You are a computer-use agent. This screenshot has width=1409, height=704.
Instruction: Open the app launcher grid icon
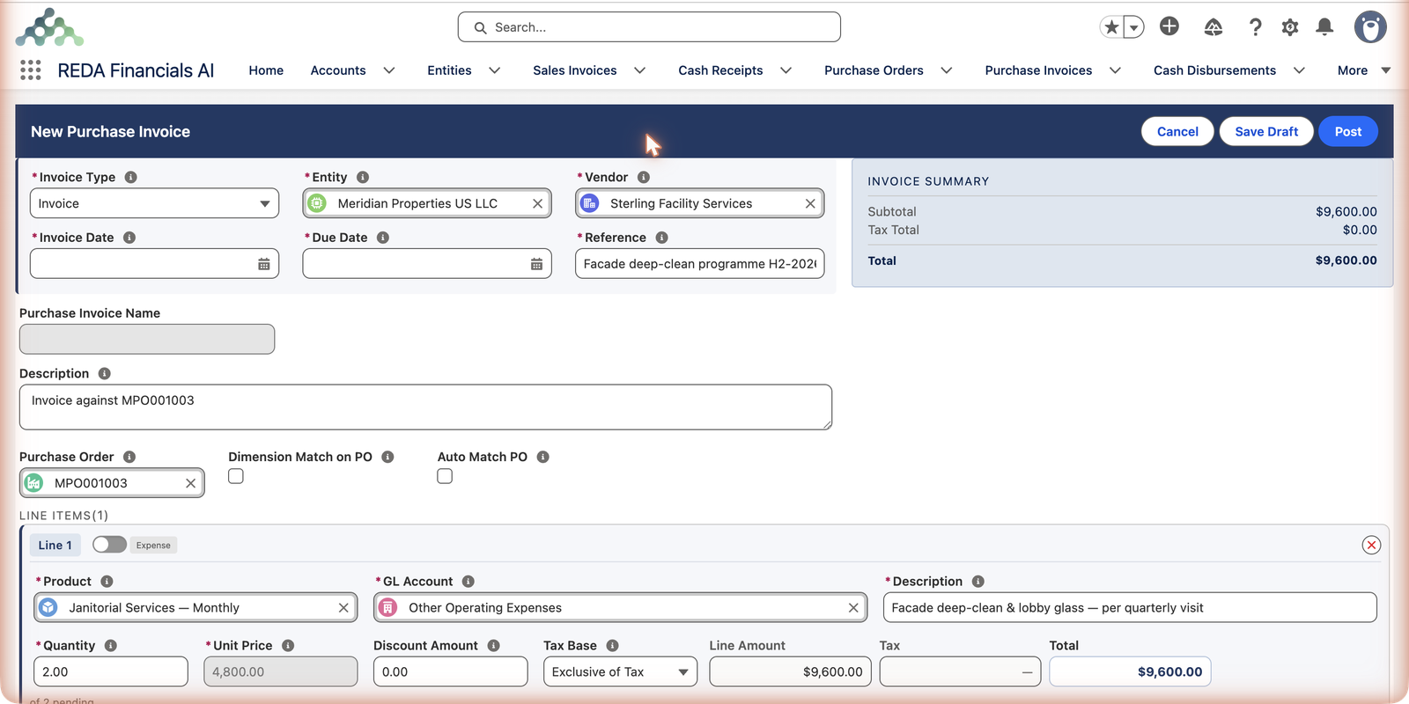pyautogui.click(x=31, y=70)
